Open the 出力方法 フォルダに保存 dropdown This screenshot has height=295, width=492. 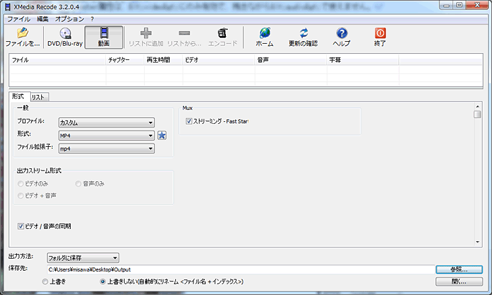83,258
